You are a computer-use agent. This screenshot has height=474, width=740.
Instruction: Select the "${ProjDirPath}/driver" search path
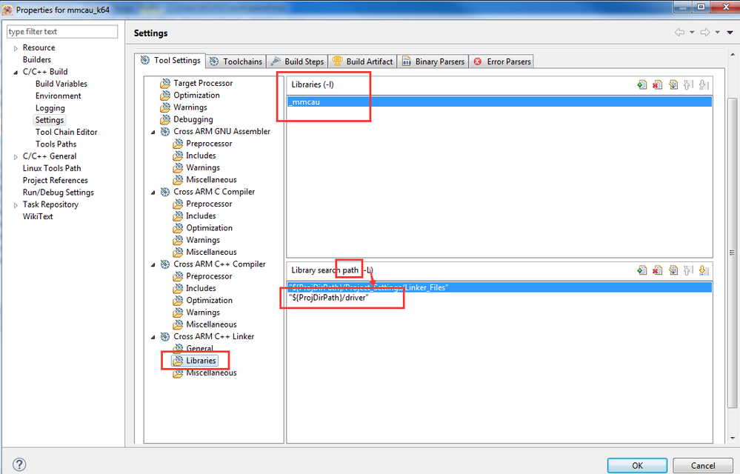[499, 298]
